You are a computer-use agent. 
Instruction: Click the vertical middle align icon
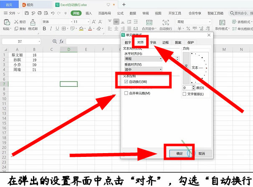coord(116,22)
